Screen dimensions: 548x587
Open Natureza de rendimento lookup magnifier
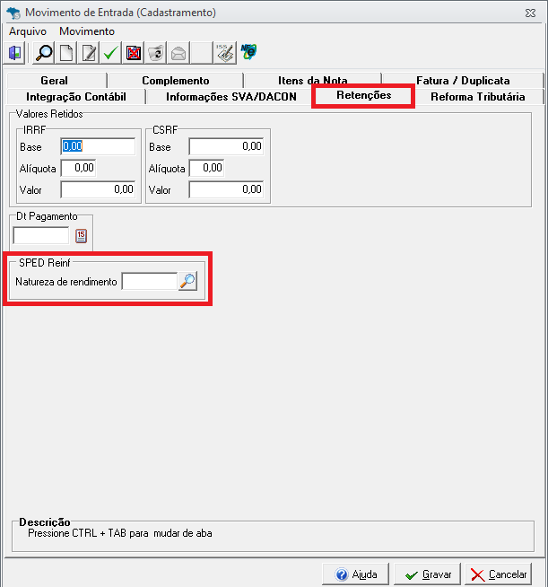187,281
